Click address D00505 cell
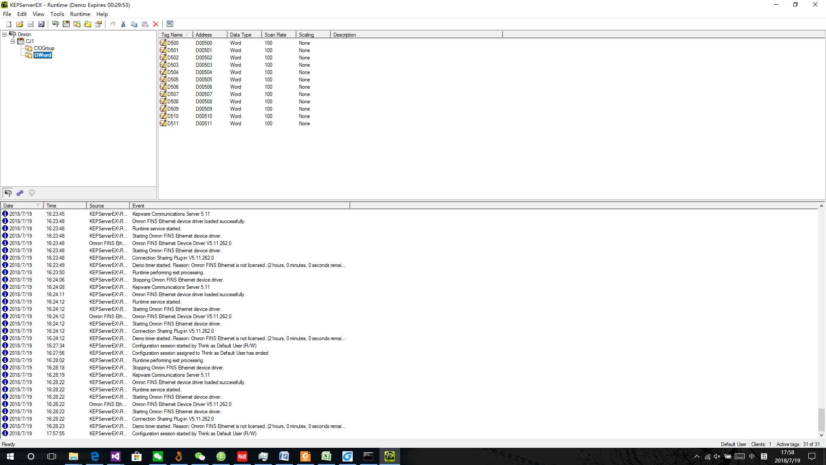Image resolution: width=826 pixels, height=465 pixels. [x=204, y=80]
